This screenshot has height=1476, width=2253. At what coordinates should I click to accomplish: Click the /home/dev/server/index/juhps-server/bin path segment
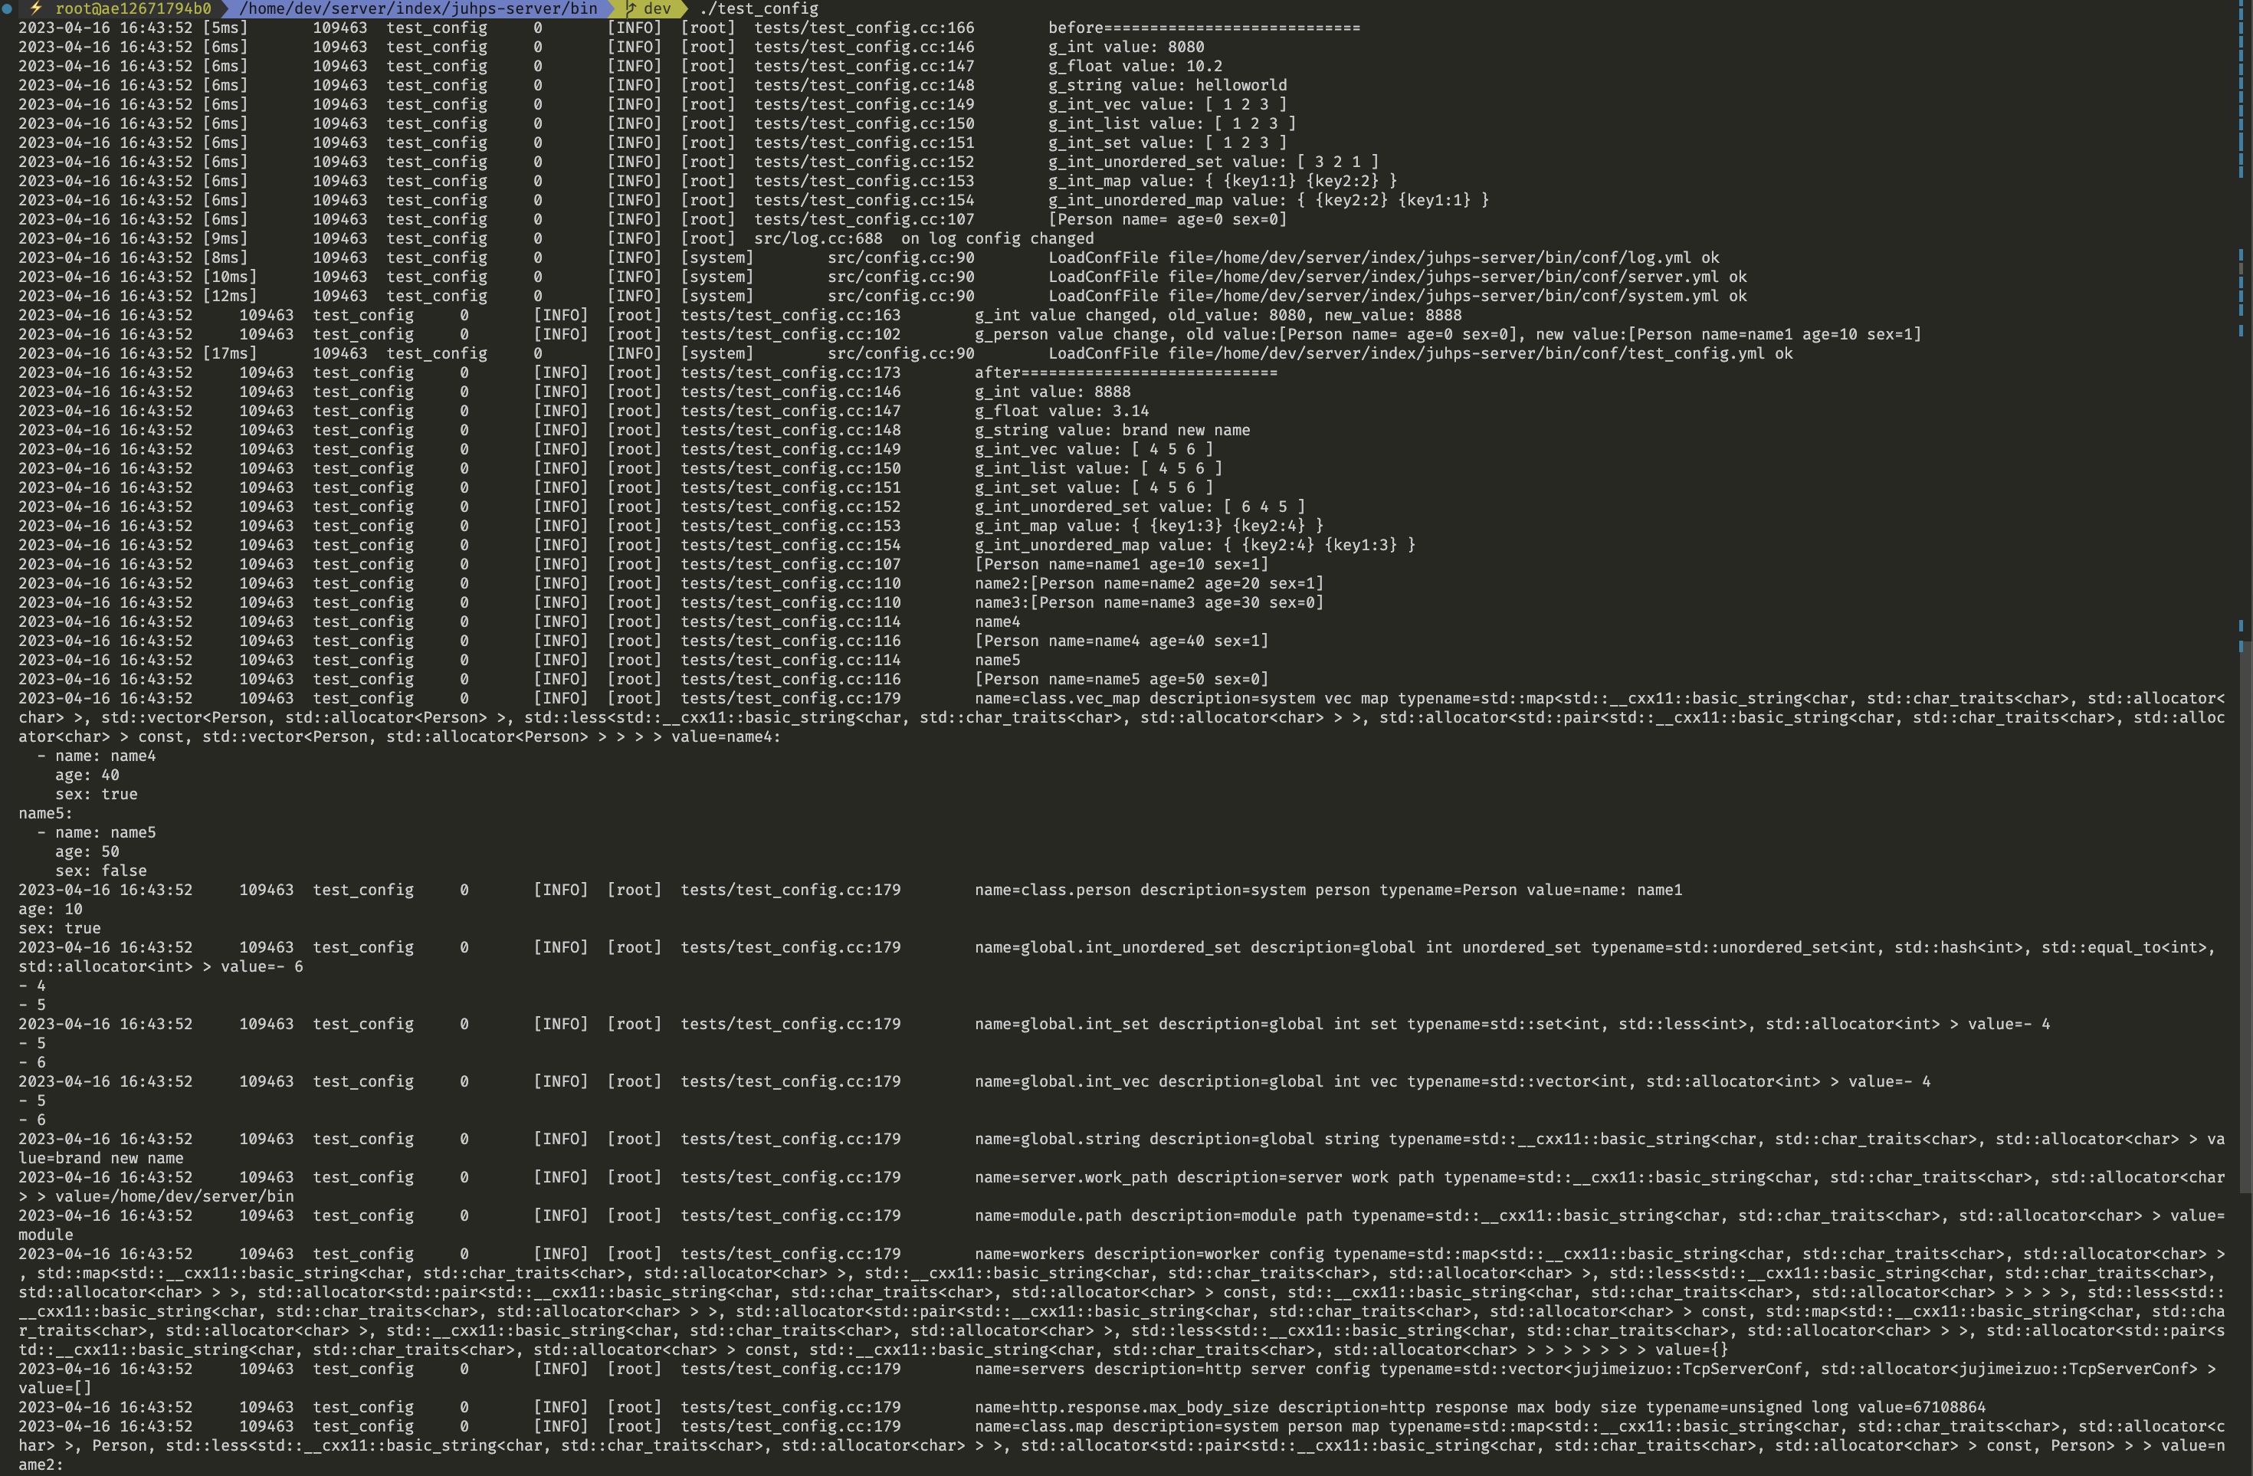418,8
